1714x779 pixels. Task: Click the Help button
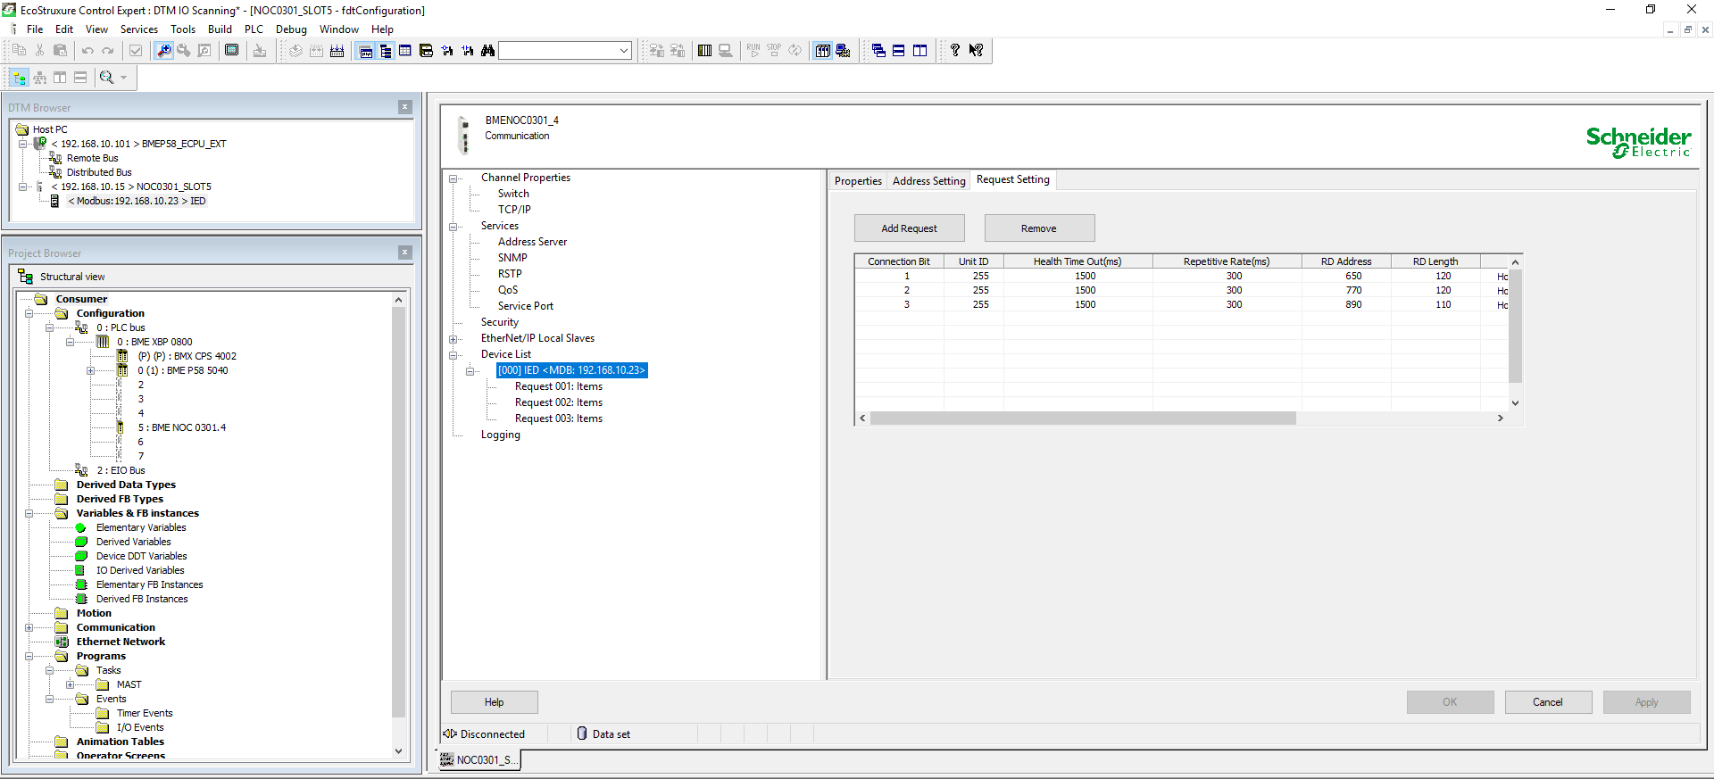pos(494,702)
